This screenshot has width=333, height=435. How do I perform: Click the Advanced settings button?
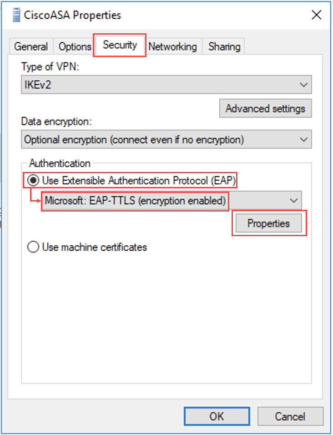(x=265, y=109)
